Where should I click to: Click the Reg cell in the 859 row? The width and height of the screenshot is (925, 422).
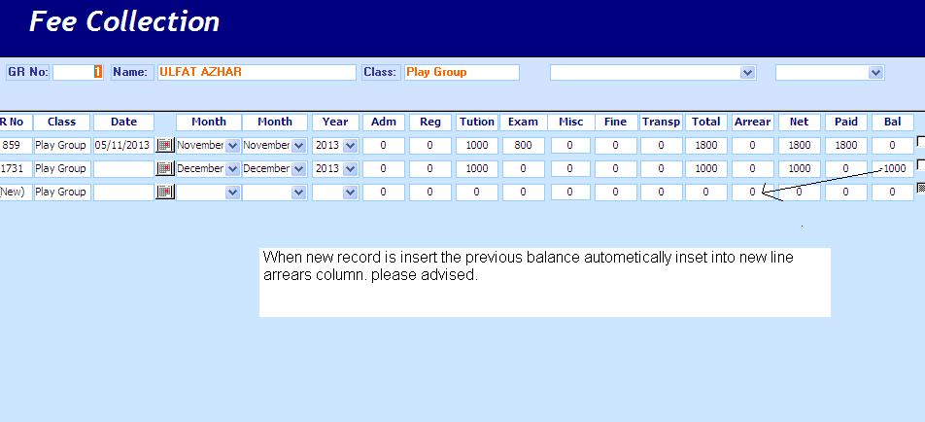[430, 145]
